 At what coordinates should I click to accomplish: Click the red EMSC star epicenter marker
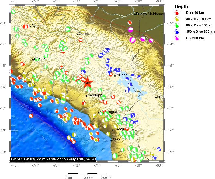pos(88,83)
